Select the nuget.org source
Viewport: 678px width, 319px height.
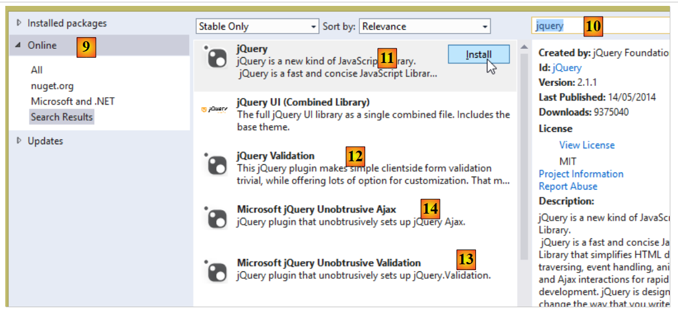pos(52,86)
